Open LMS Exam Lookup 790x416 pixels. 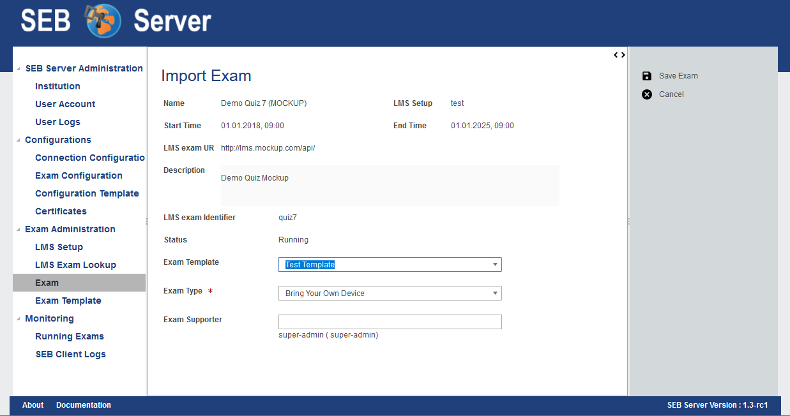click(75, 265)
